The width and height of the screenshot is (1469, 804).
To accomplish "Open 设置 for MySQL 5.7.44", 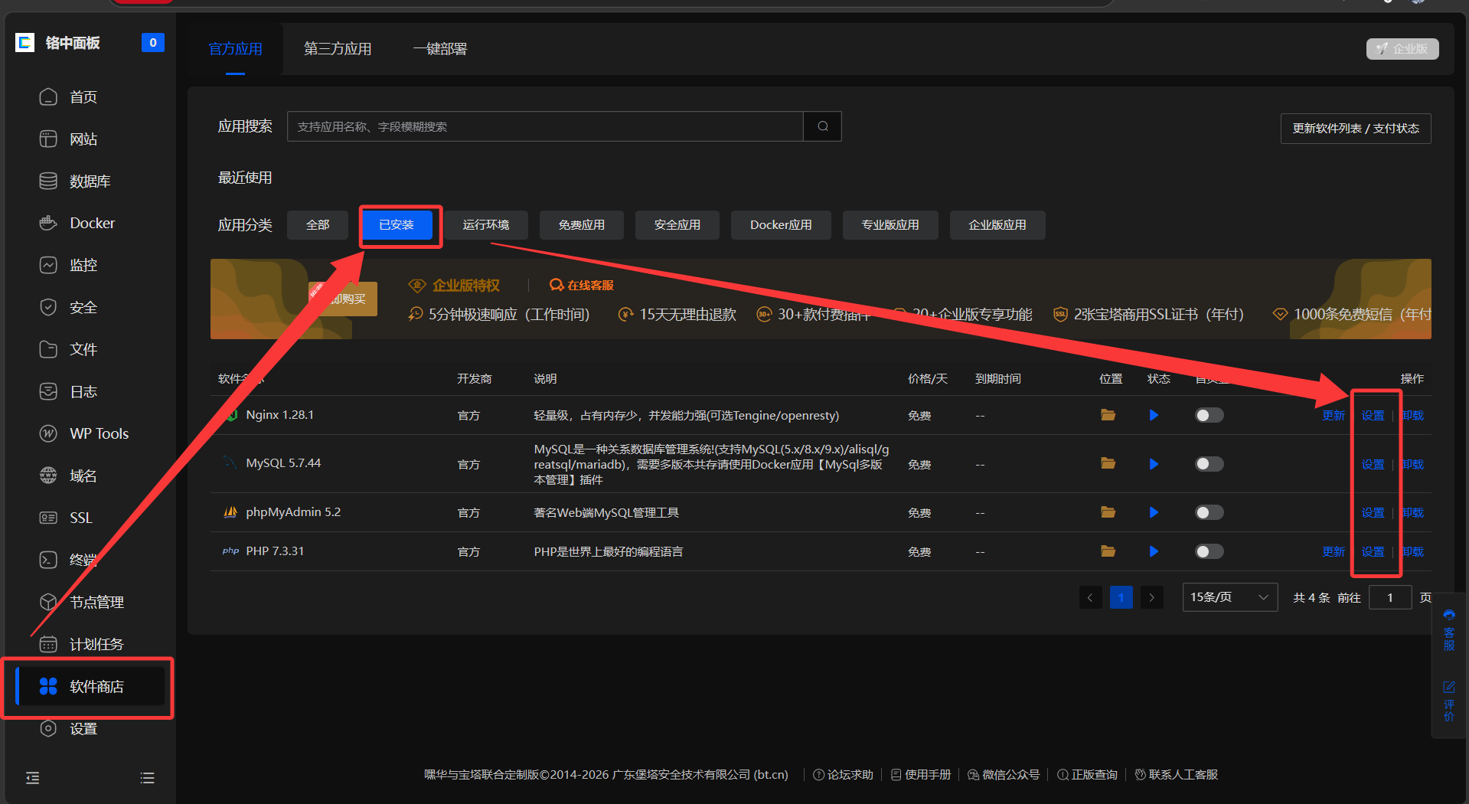I will pyautogui.click(x=1373, y=465).
